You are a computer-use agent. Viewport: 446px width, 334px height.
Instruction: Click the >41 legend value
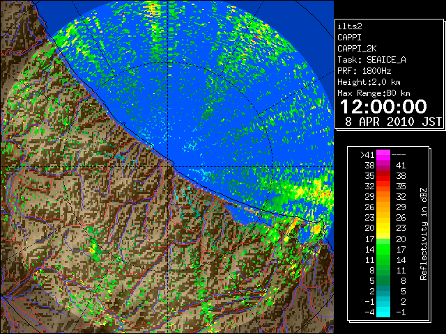tap(367, 155)
